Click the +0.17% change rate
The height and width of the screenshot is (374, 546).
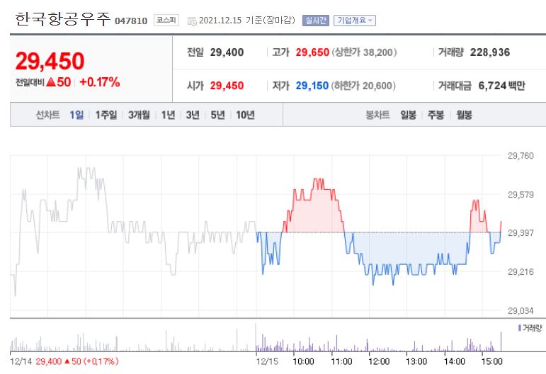tap(100, 82)
